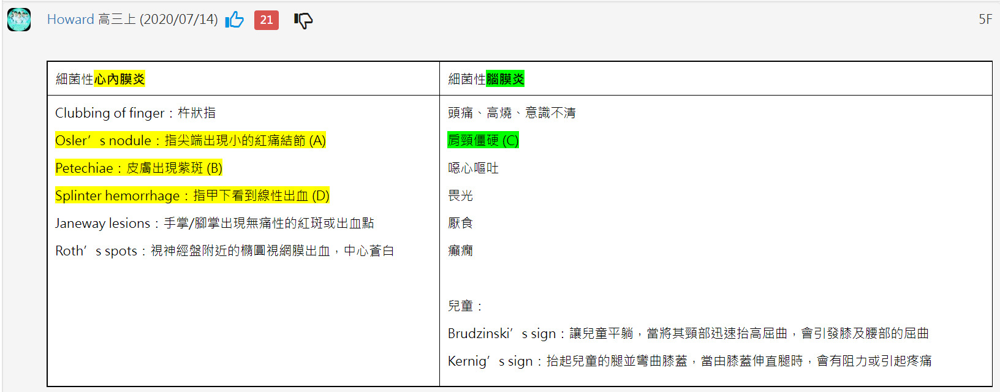
Task: Click the Howard username link
Action: (70, 20)
